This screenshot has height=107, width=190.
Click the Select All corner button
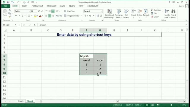coord(5,30)
